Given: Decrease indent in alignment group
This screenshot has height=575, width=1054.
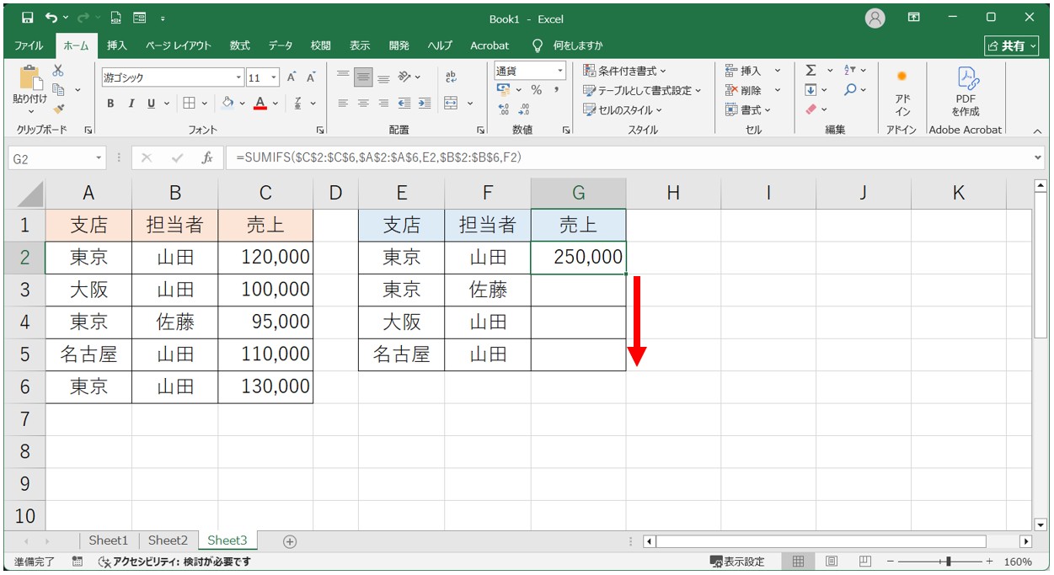Looking at the screenshot, I should tap(404, 104).
